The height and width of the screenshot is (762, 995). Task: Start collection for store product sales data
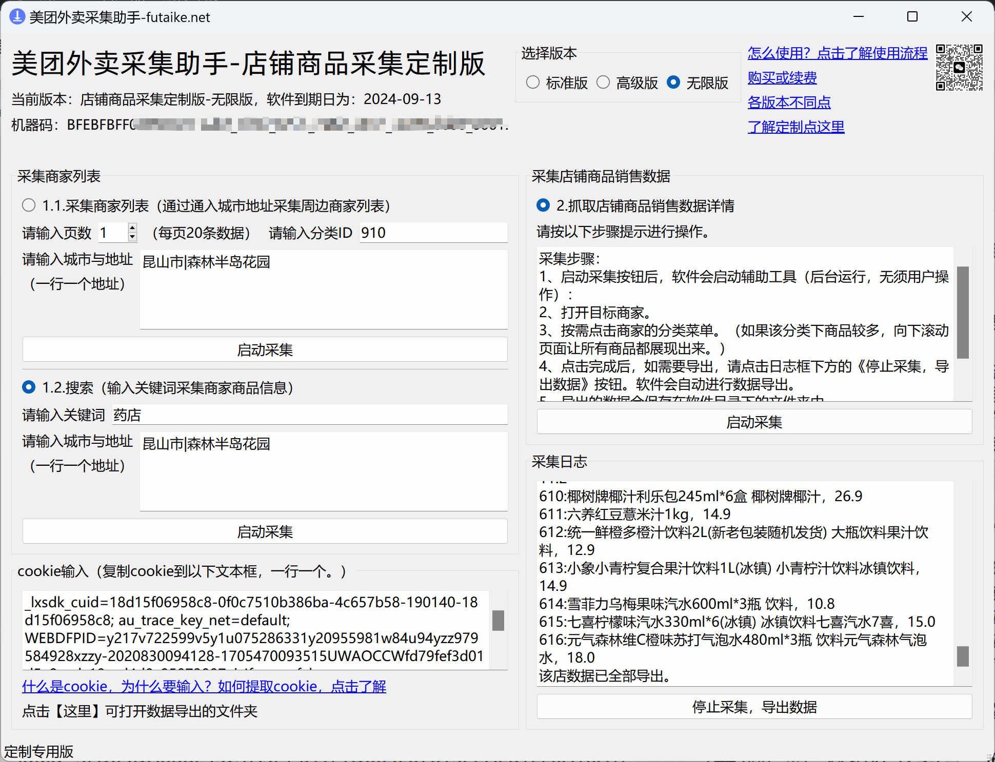(754, 422)
